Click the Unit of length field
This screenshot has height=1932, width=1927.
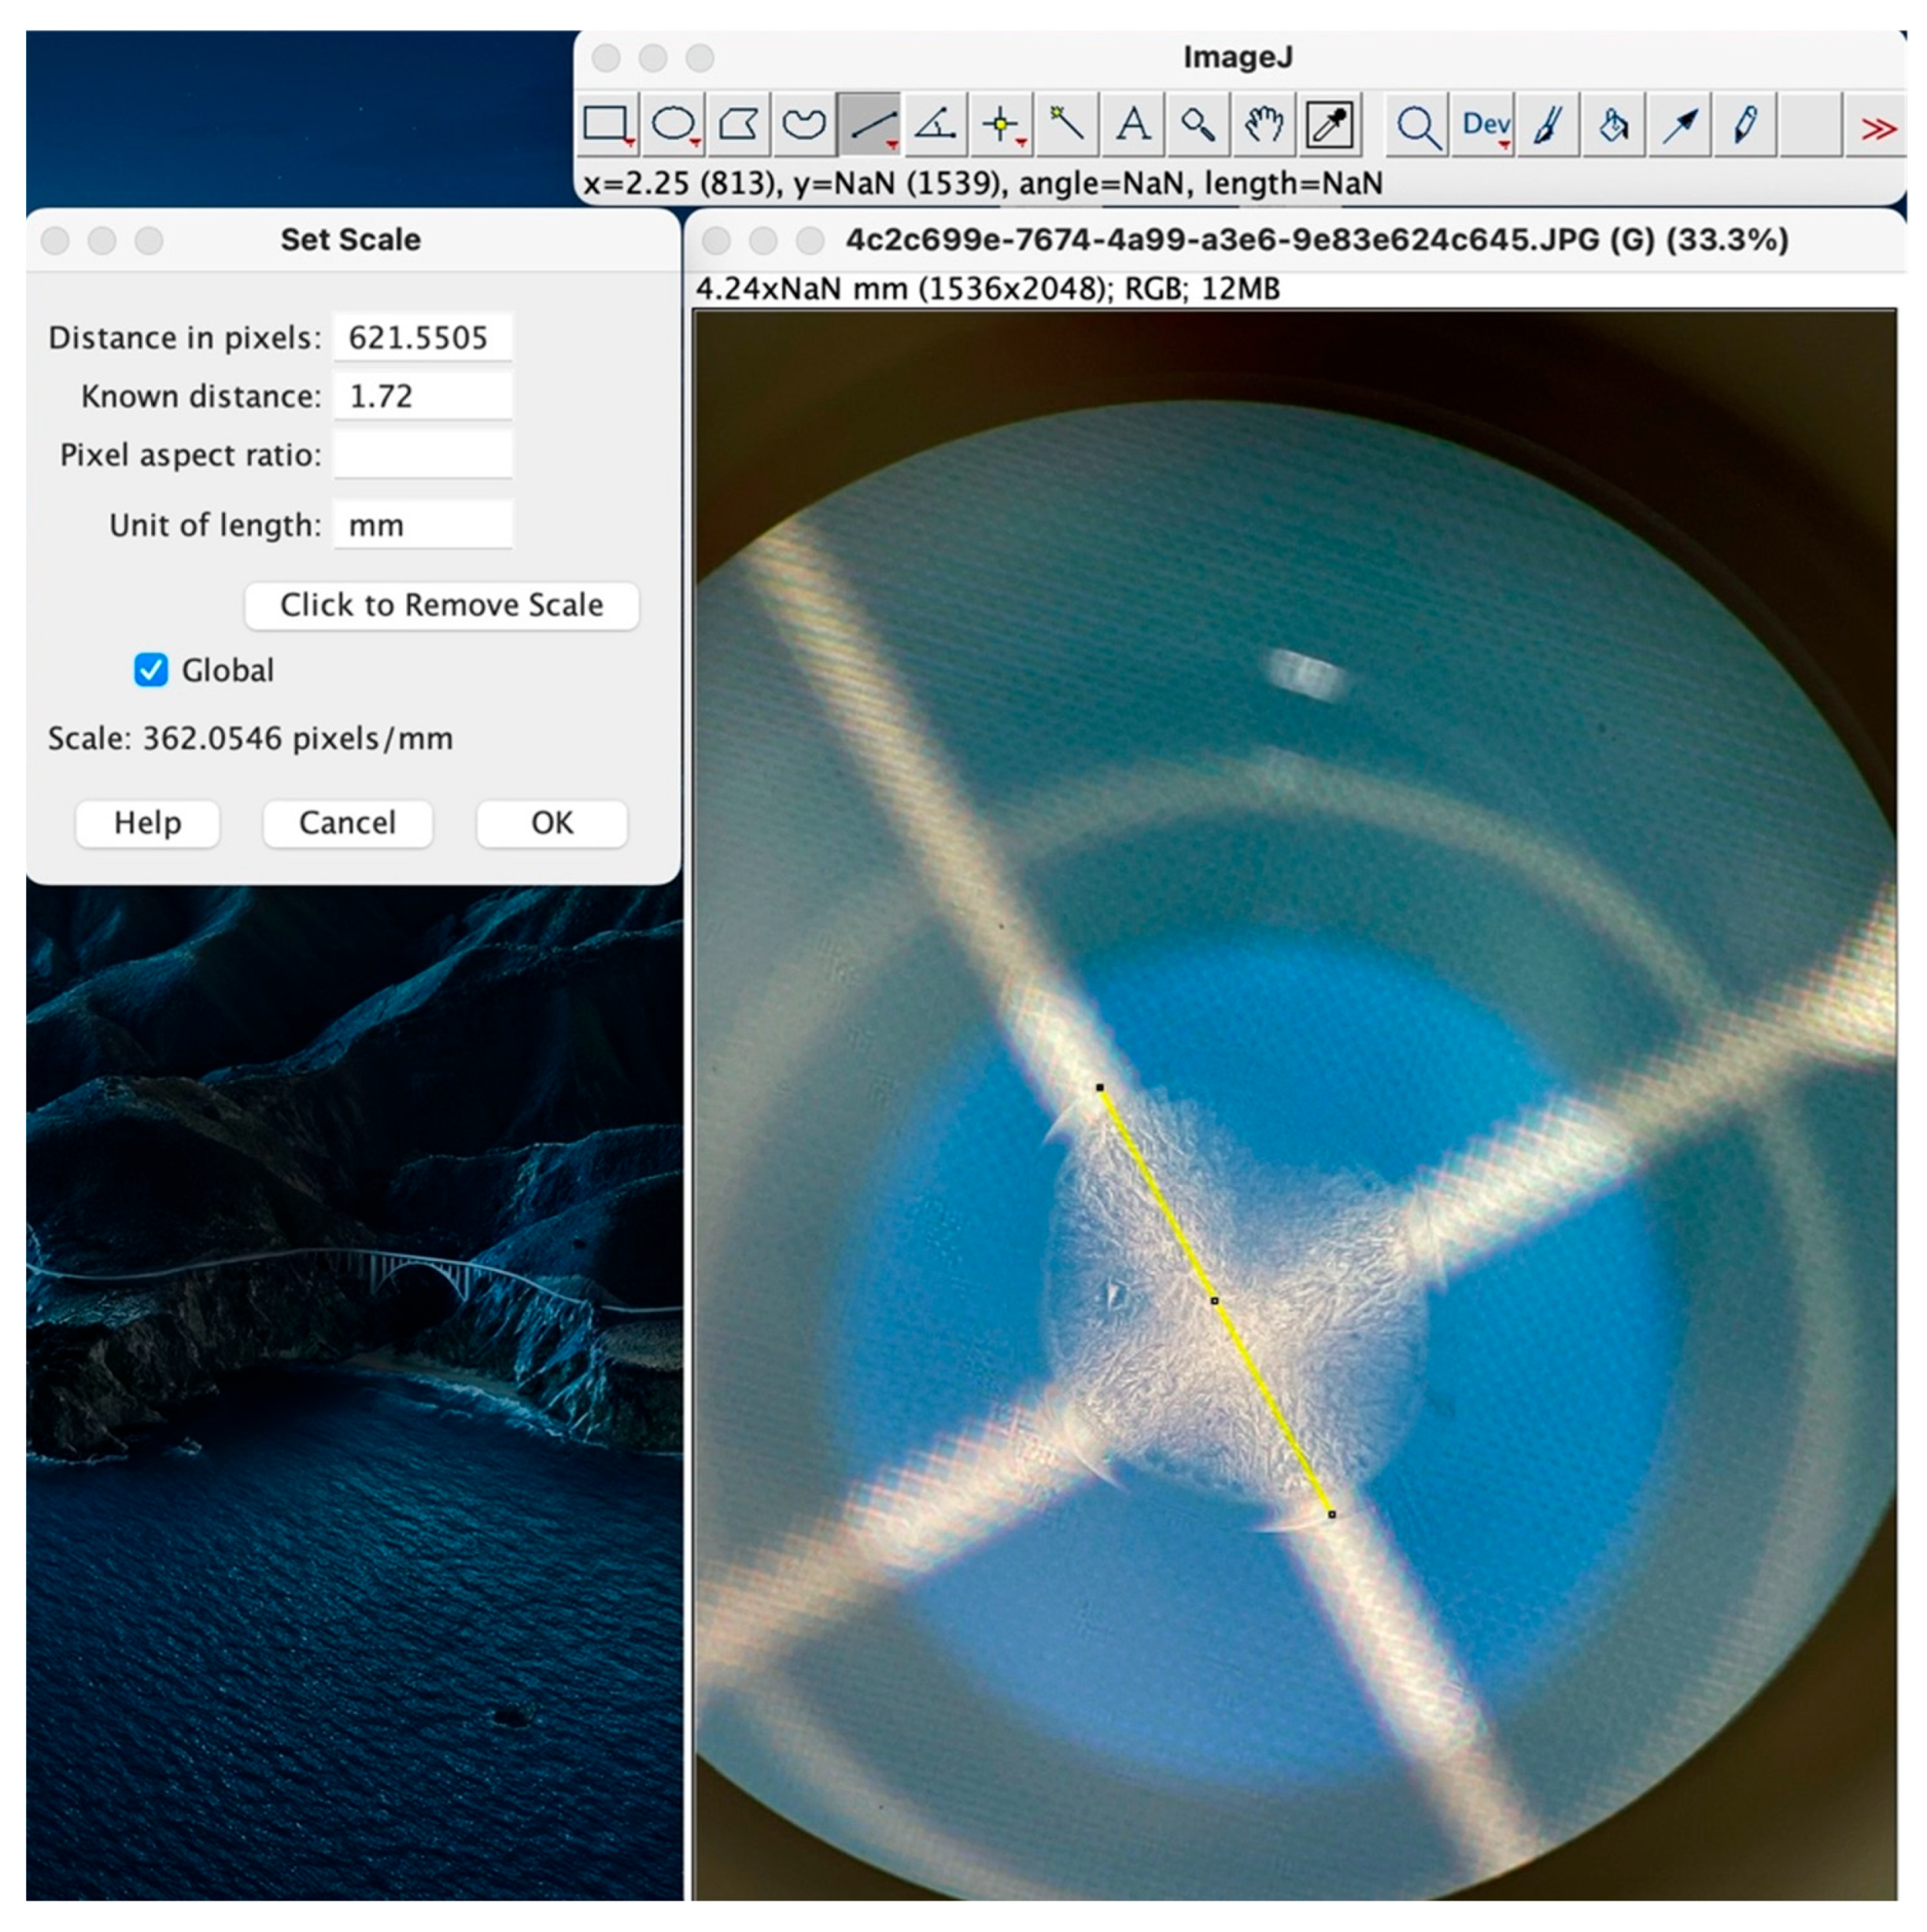click(423, 525)
